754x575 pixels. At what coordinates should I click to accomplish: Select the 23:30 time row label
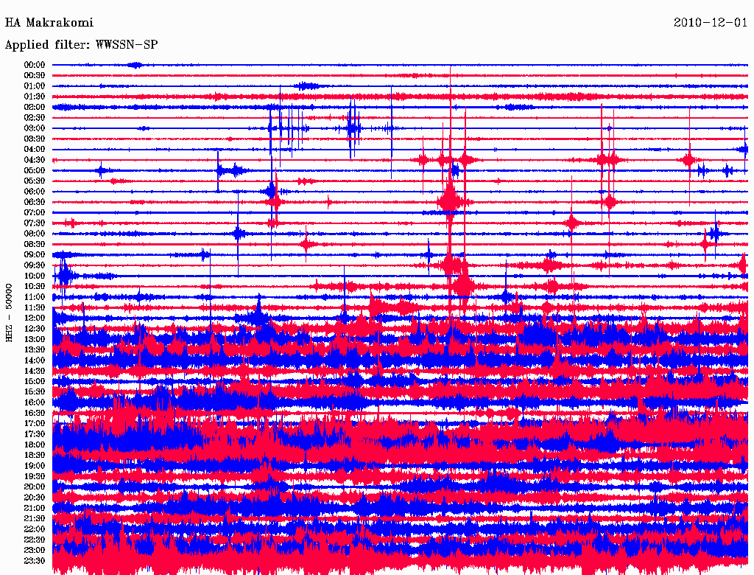click(35, 560)
